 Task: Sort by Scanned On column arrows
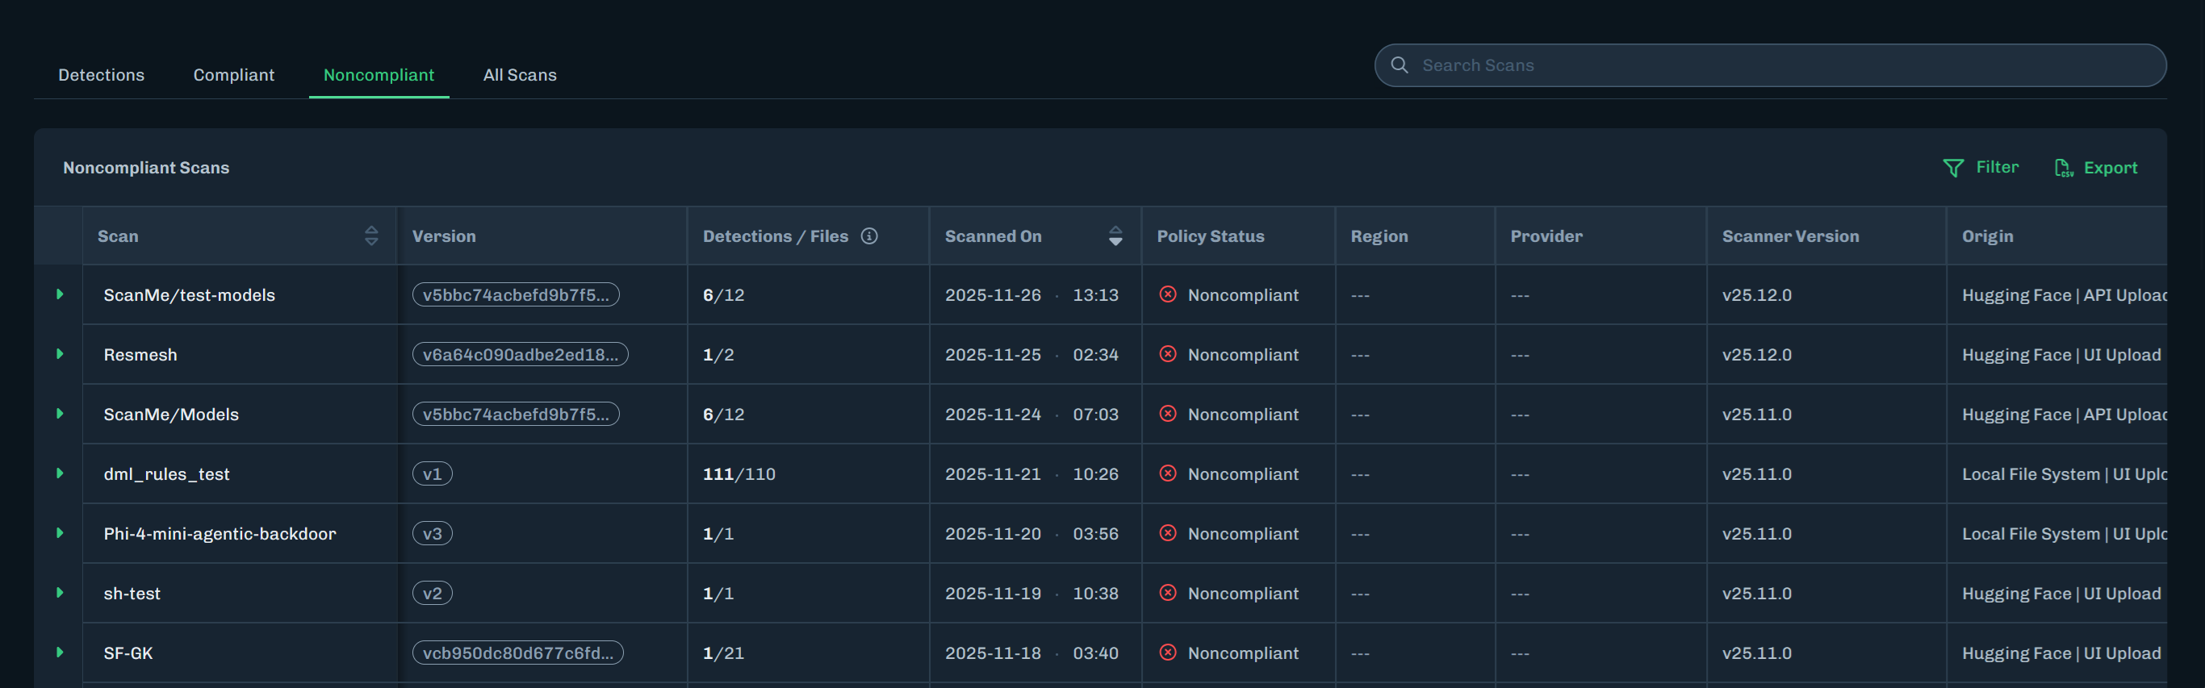point(1115,236)
